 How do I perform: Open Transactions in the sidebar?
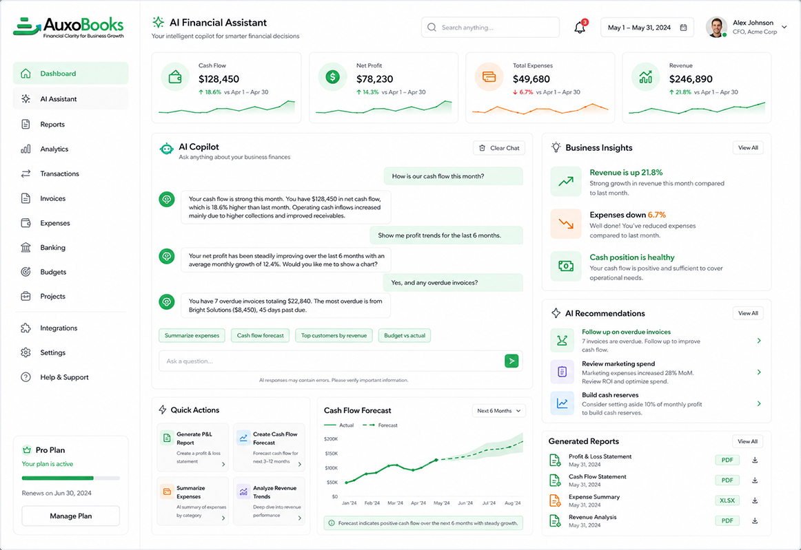click(70, 173)
